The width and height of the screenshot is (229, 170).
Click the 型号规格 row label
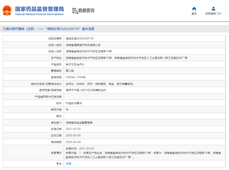(56, 77)
